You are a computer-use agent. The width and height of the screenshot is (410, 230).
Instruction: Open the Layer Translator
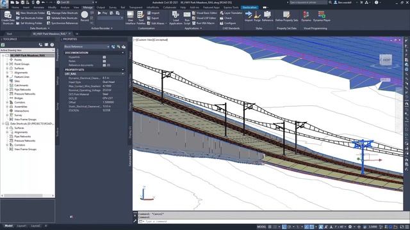coord(231,13)
